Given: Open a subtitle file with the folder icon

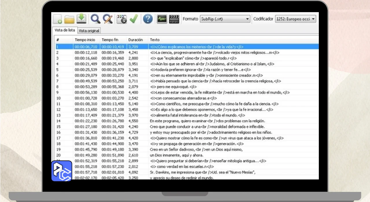Looking at the screenshot, I should click(x=69, y=19).
